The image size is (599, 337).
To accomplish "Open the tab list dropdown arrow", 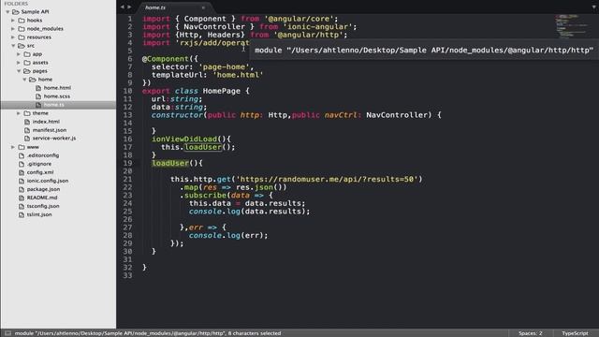I will coord(593,7).
